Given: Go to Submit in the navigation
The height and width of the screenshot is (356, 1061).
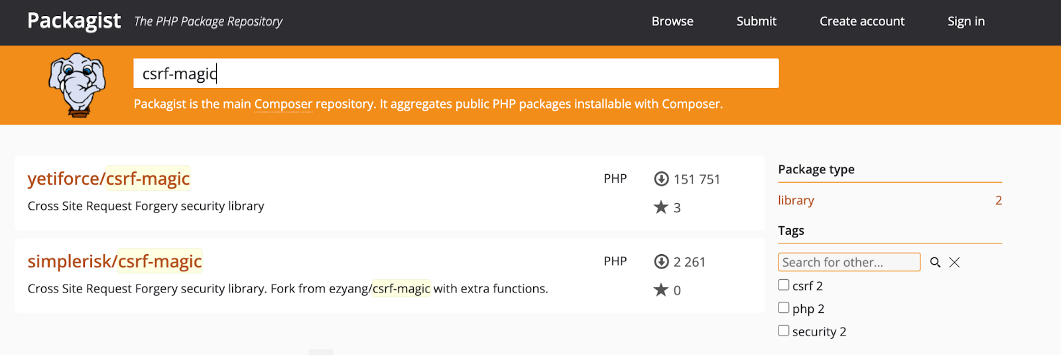Looking at the screenshot, I should (x=756, y=21).
